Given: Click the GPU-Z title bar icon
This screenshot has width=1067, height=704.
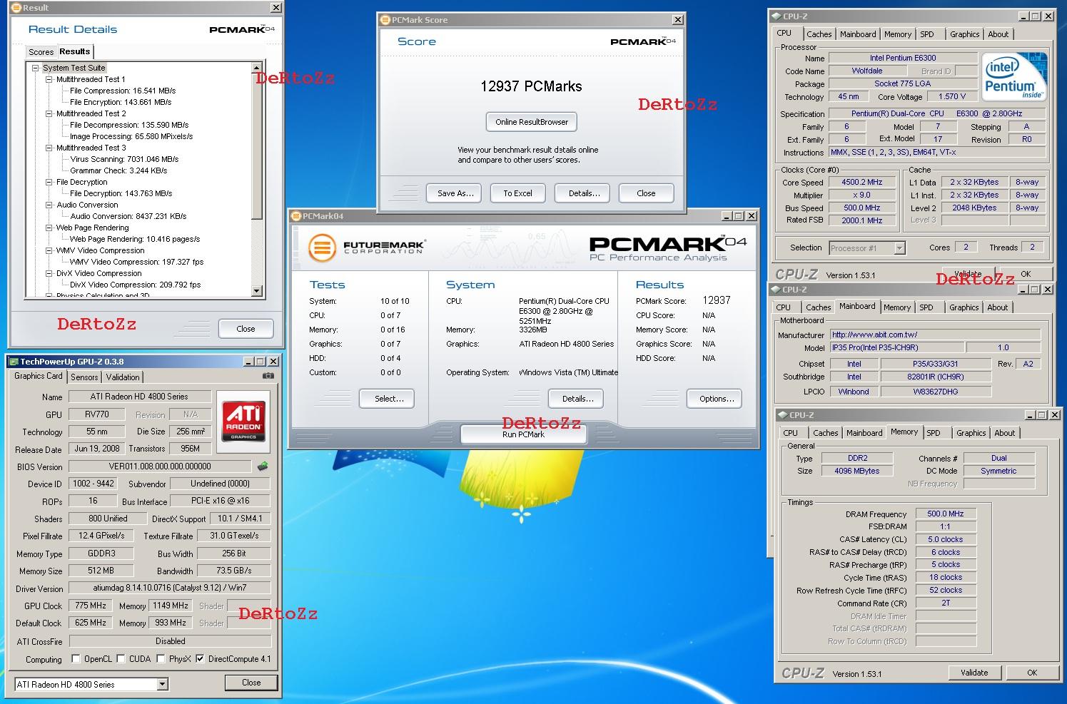Looking at the screenshot, I should (x=14, y=362).
